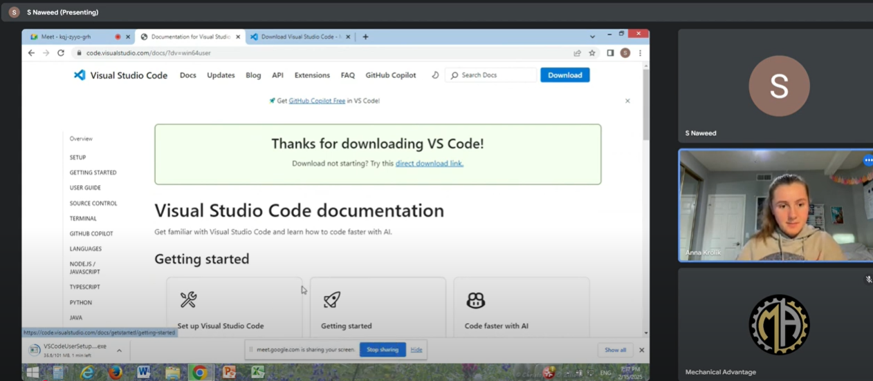Click the share page icon in address bar
The width and height of the screenshot is (873, 381).
click(x=577, y=53)
